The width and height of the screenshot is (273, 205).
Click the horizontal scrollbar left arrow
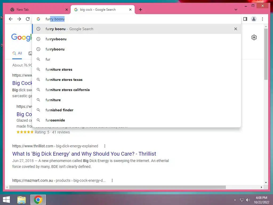point(7,187)
